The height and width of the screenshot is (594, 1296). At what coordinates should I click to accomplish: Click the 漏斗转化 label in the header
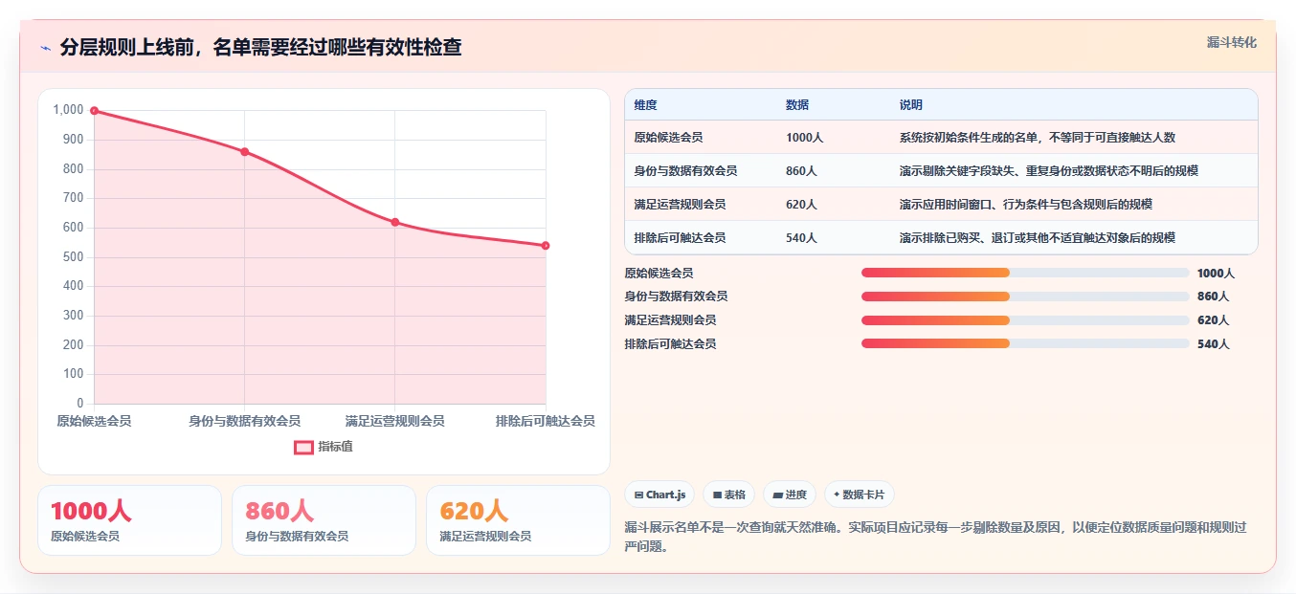point(1232,42)
